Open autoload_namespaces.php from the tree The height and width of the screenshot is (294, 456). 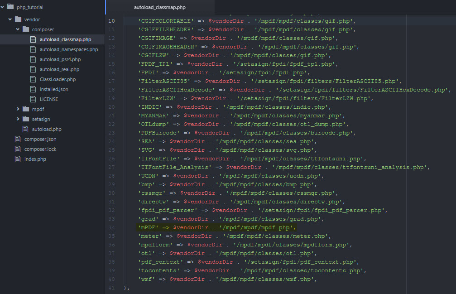coord(69,49)
